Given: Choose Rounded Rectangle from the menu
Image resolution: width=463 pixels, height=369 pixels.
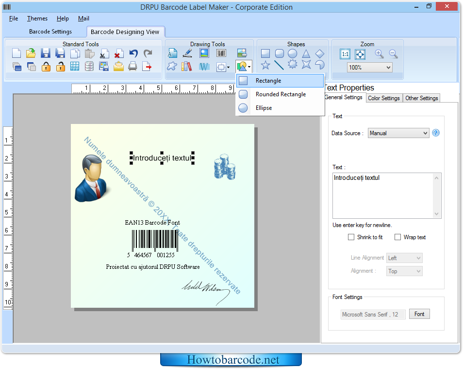Looking at the screenshot, I should 280,94.
